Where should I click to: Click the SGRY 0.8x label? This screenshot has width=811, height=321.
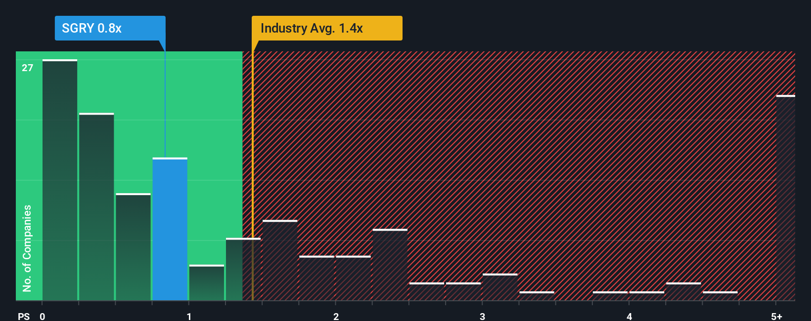110,28
